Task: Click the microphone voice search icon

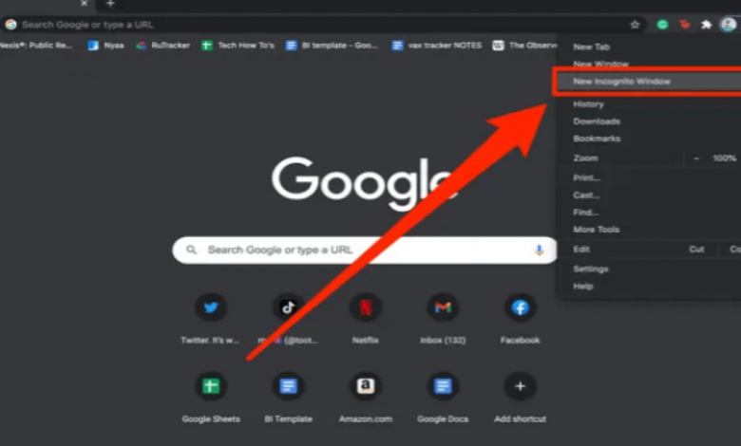Action: pyautogui.click(x=539, y=251)
